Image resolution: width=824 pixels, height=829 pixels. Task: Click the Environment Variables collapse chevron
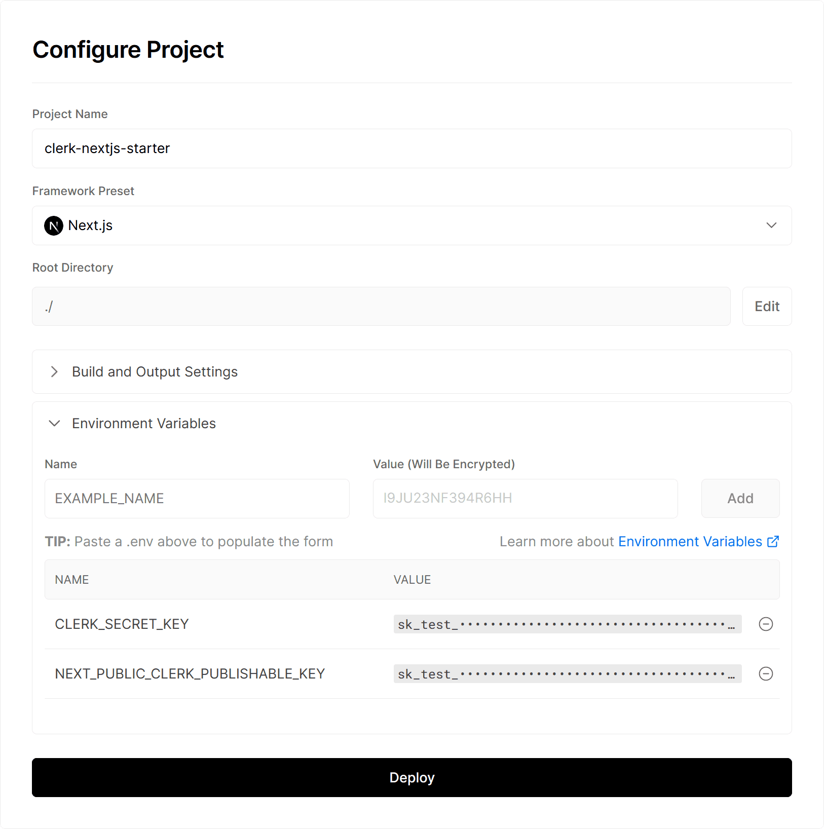pyautogui.click(x=54, y=423)
